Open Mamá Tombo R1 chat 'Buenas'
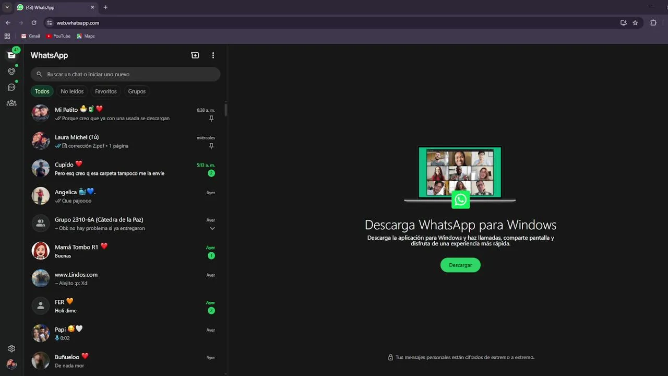The image size is (668, 376). point(125,251)
